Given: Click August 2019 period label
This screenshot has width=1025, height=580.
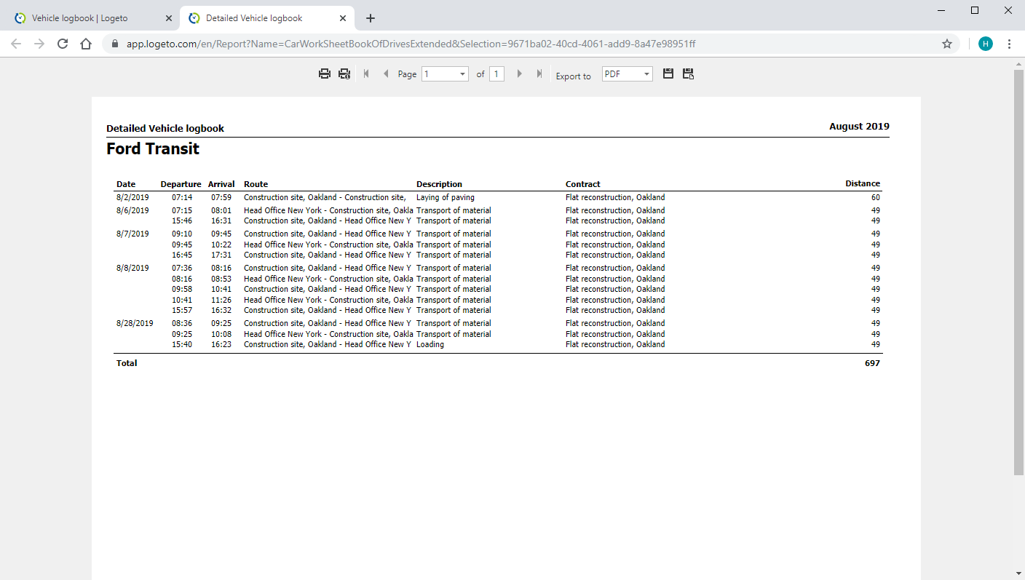Looking at the screenshot, I should (859, 127).
